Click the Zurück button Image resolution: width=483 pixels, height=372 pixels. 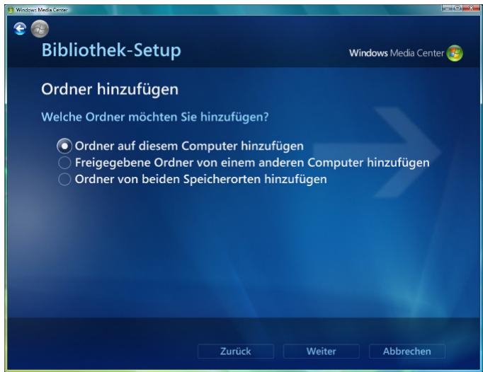[236, 351]
